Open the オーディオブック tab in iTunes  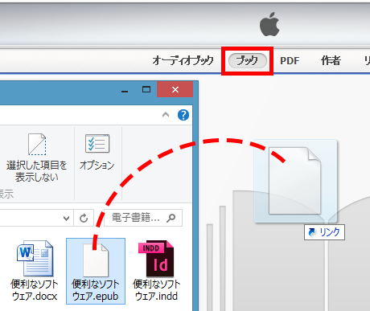pyautogui.click(x=183, y=61)
